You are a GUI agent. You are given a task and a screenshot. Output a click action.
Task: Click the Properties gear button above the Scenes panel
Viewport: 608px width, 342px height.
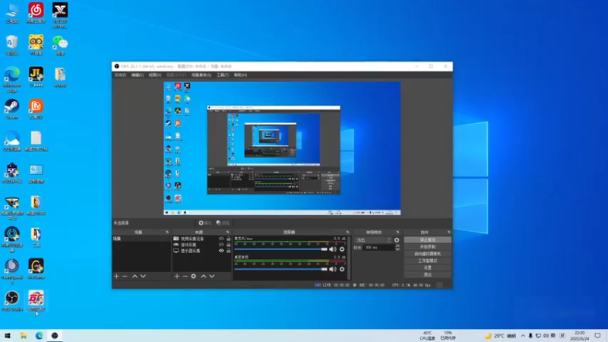click(x=204, y=223)
